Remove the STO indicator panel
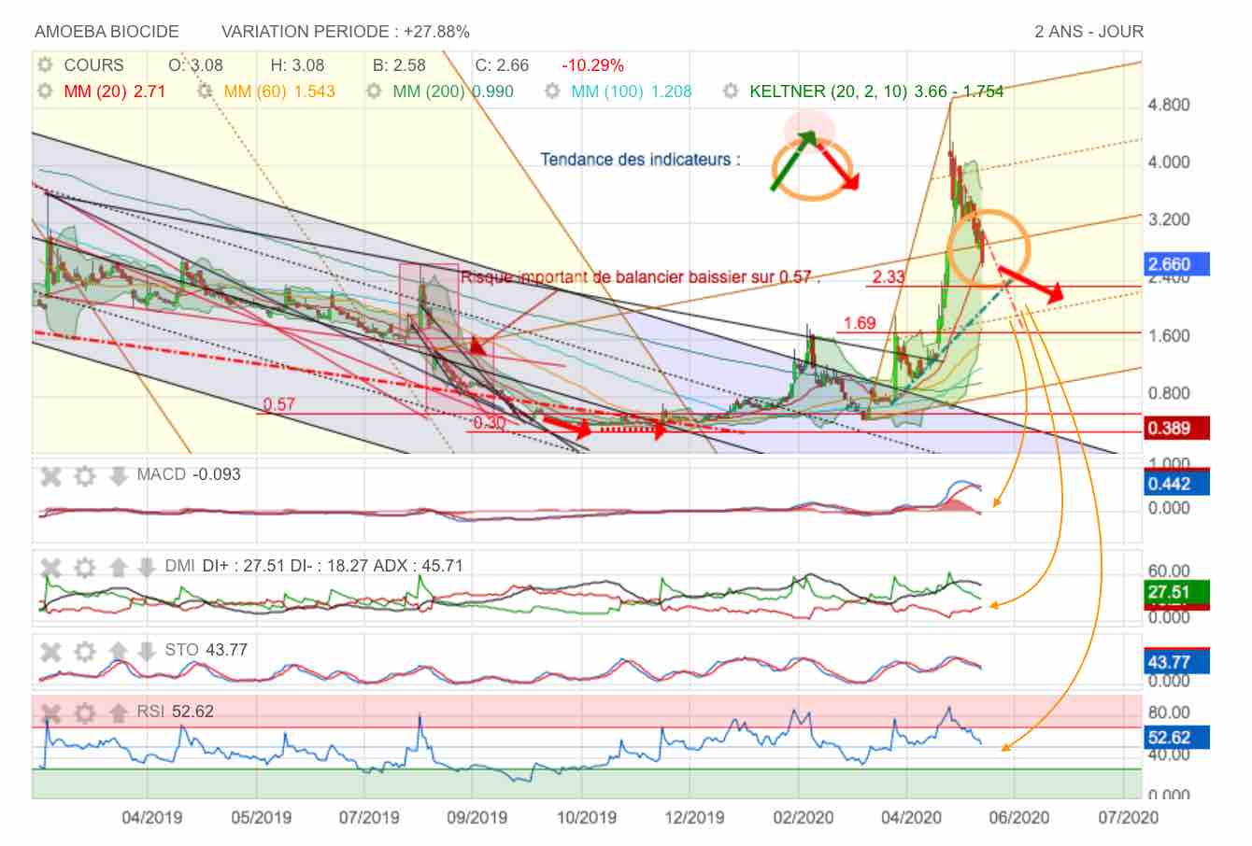 point(51,650)
